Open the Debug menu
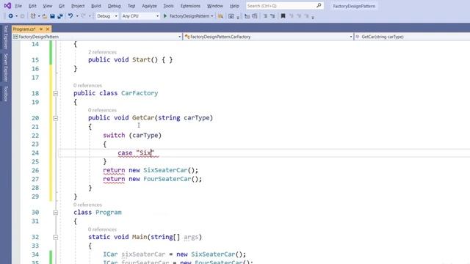This screenshot has height=264, width=470. coord(114,6)
